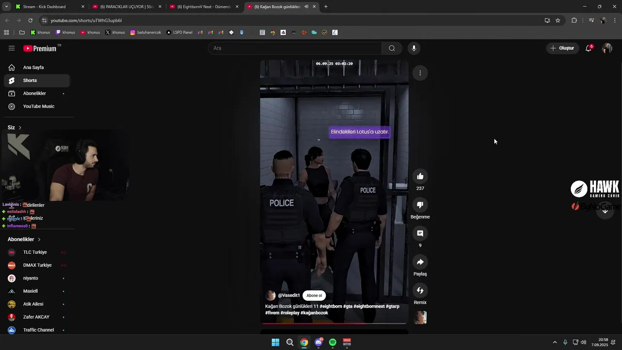This screenshot has height=350, width=622.
Task: Open Windows taskbar search
Action: pos(290,342)
